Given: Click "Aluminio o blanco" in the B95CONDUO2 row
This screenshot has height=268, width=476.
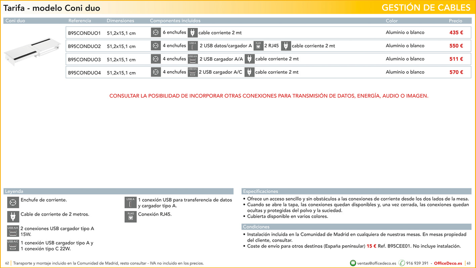Looking at the screenshot, I should pos(405,46).
